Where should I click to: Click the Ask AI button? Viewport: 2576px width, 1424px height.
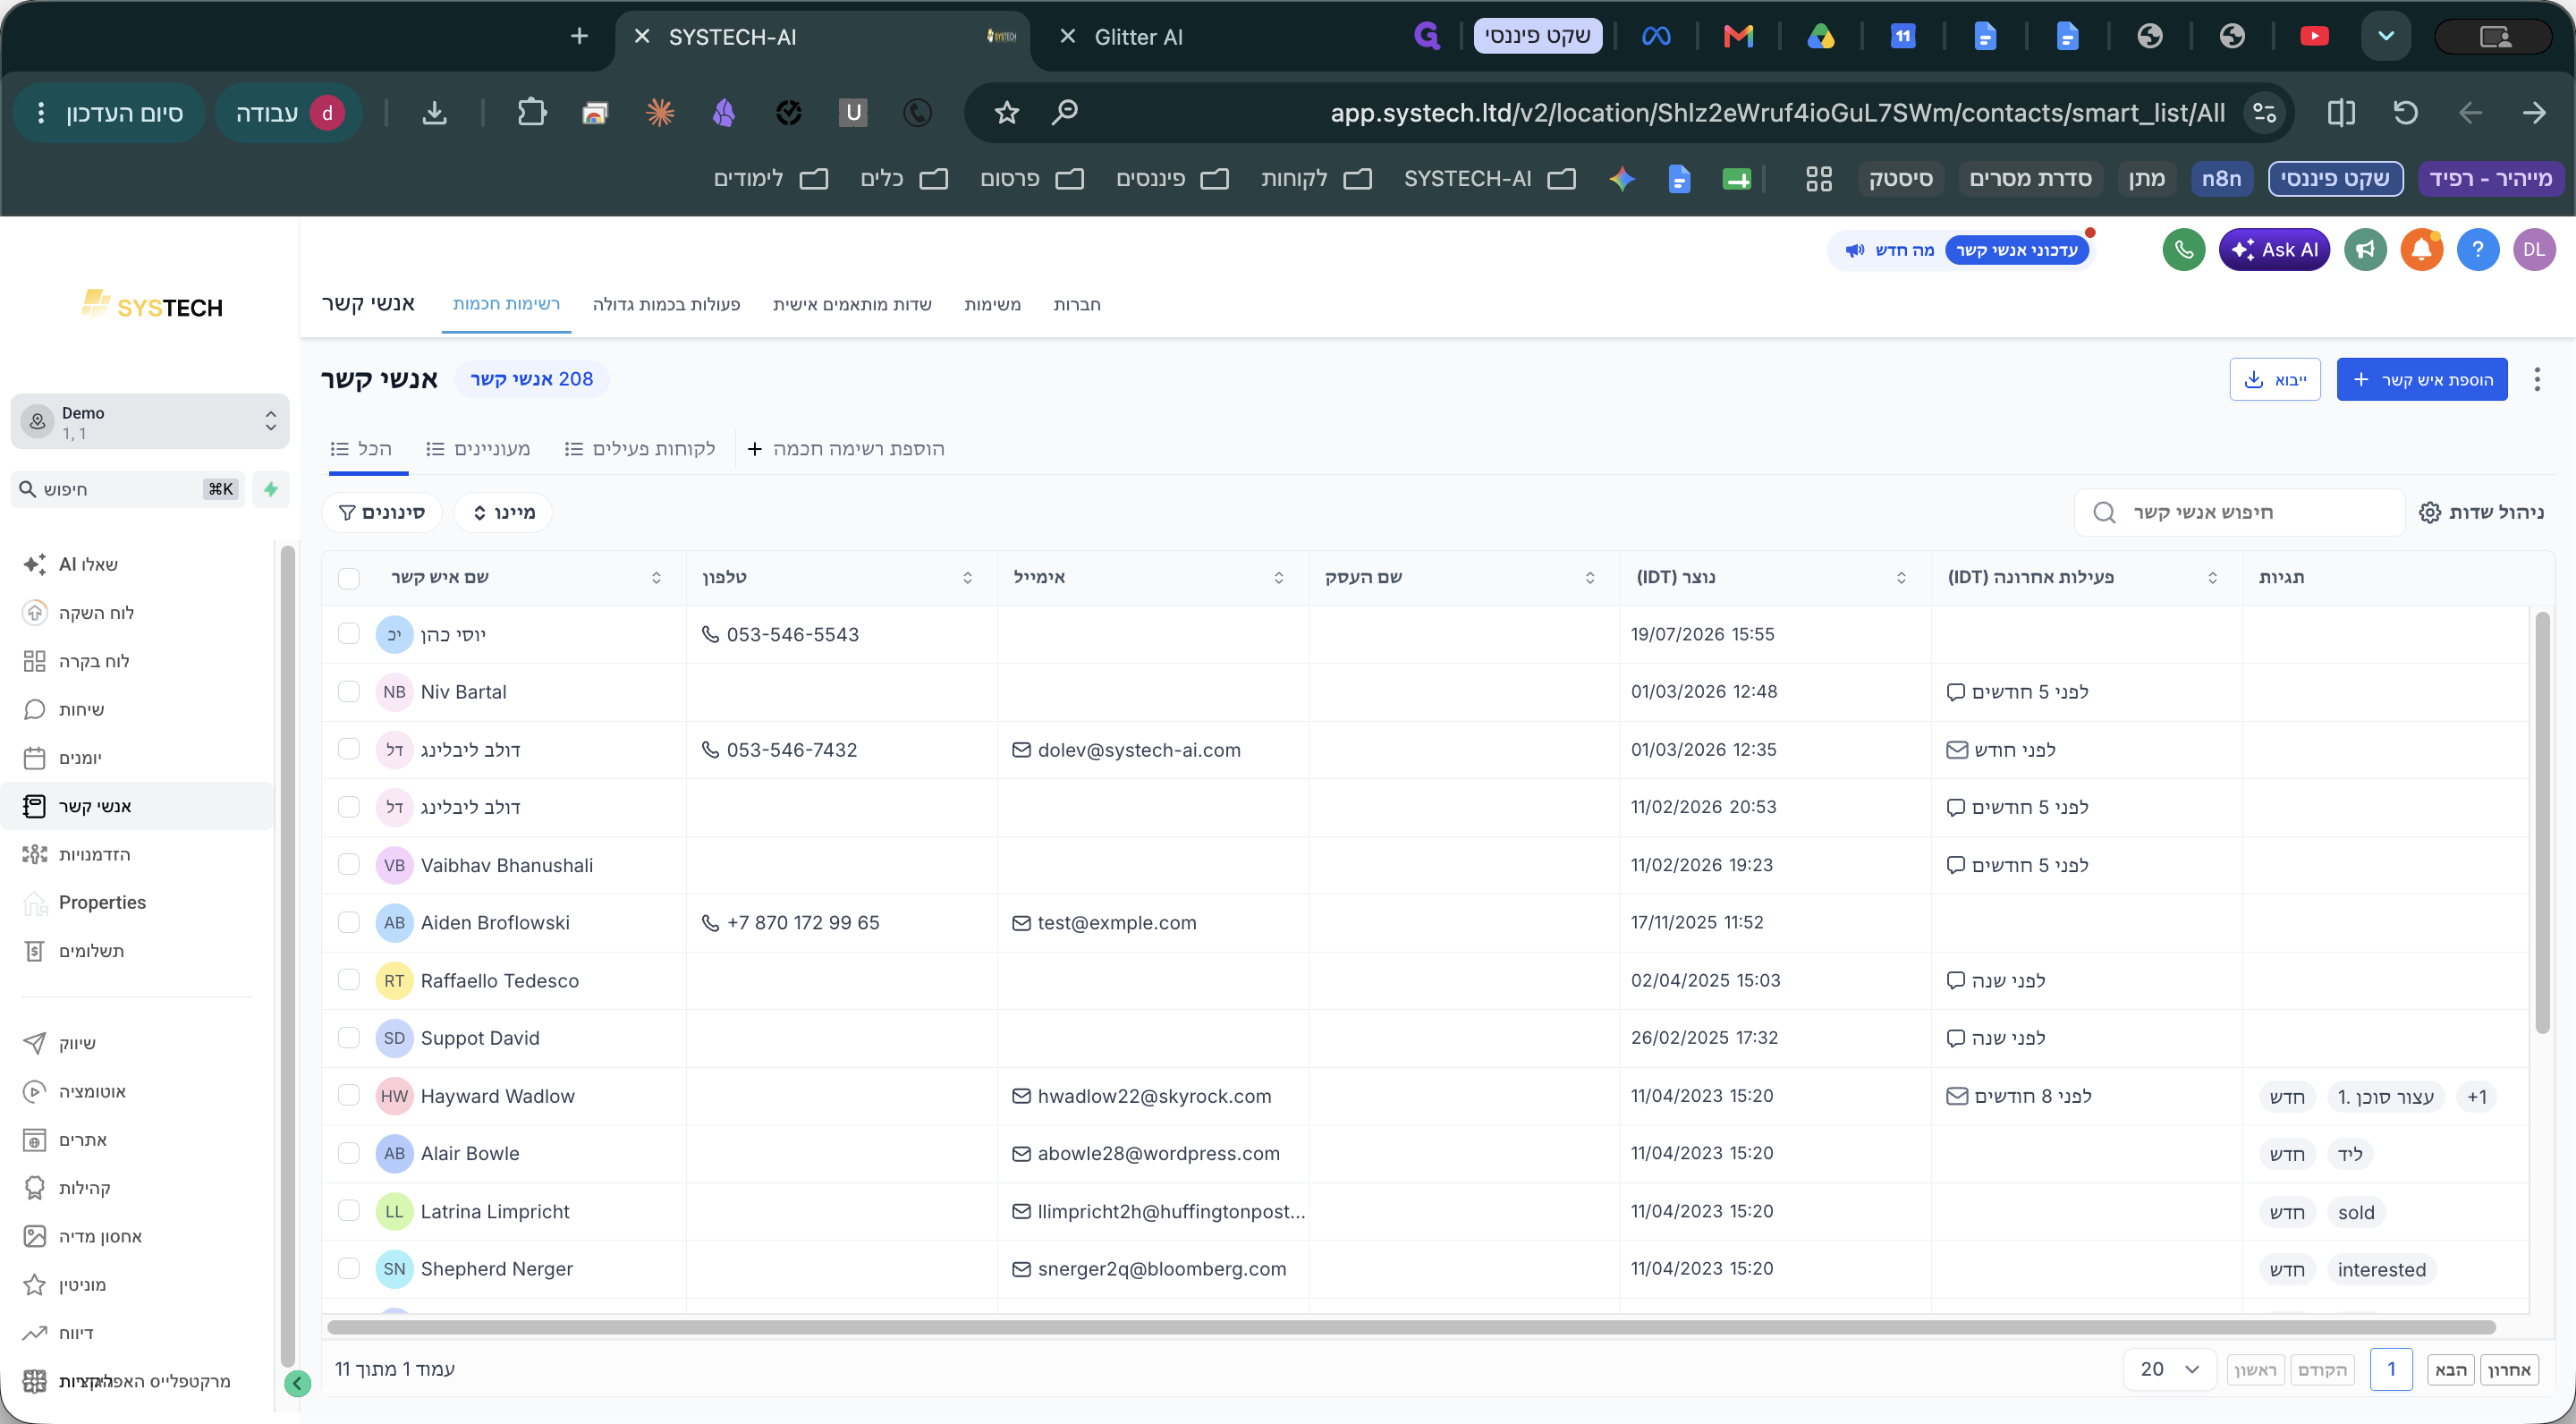(x=2274, y=249)
